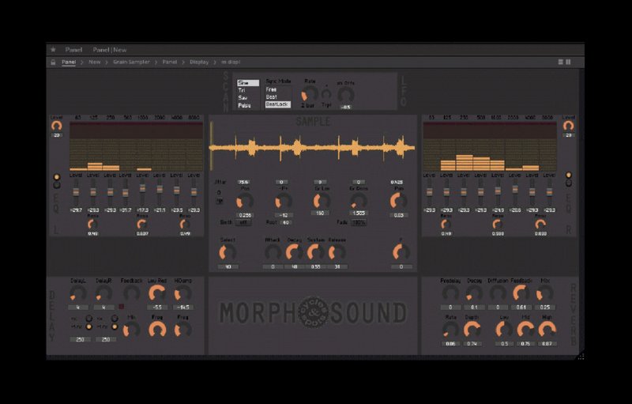The height and width of the screenshot is (404, 632).
Task: Click the sample Pan knob
Action: click(398, 201)
